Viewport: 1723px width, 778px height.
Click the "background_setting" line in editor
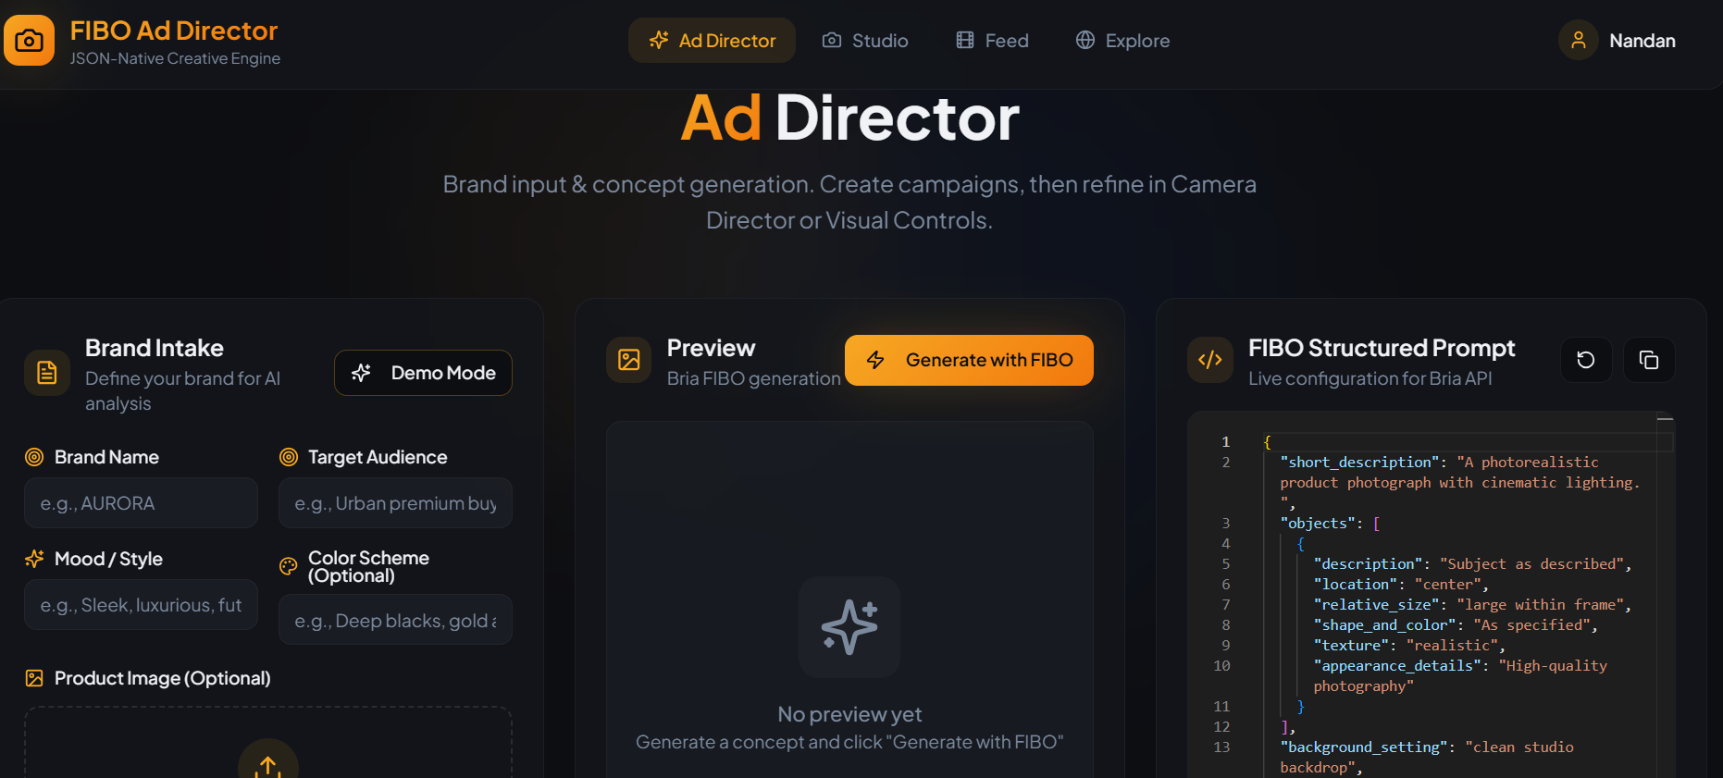(x=1427, y=757)
